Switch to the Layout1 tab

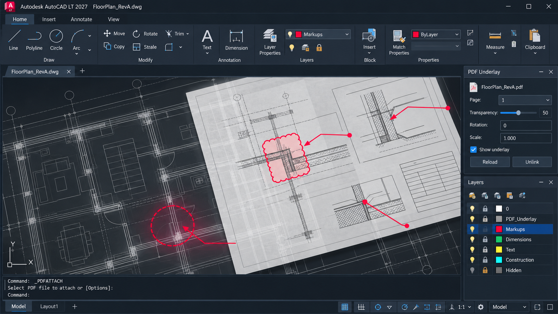(x=49, y=306)
